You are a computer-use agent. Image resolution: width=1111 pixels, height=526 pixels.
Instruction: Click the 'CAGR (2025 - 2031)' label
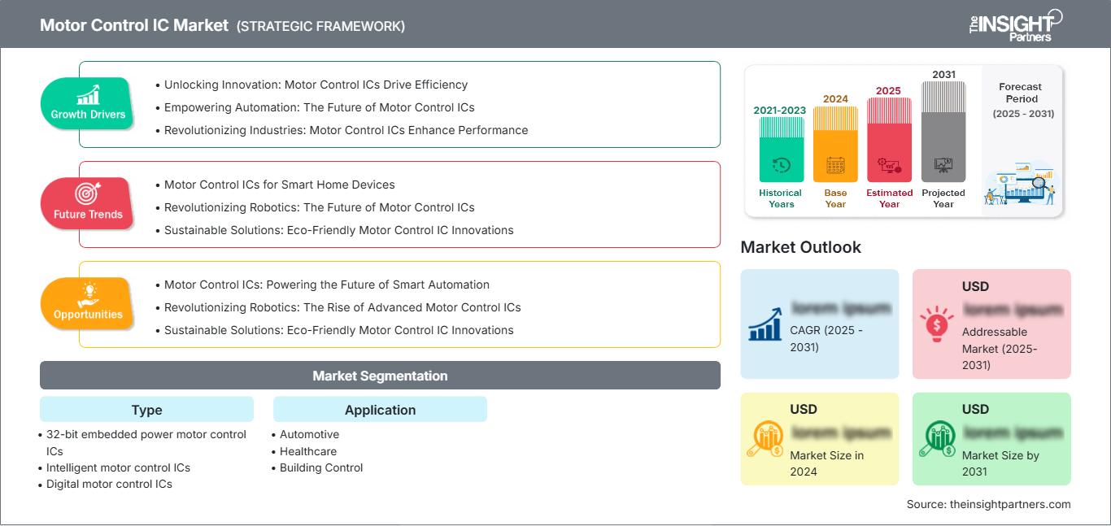pos(826,338)
